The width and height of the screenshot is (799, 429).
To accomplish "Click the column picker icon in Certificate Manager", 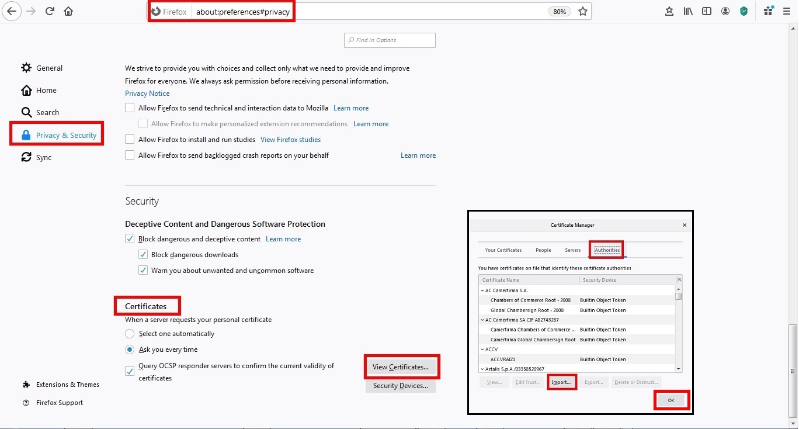I will [x=679, y=280].
